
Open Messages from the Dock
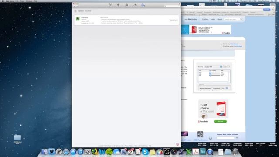pyautogui.click(x=116, y=152)
